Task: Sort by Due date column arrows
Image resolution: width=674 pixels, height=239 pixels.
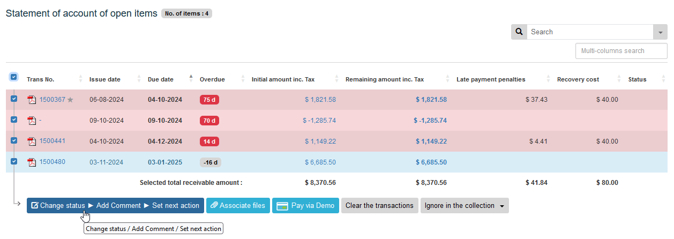Action: [191, 79]
